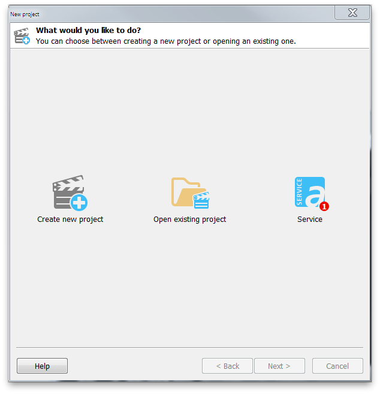Dismiss the dialog with the Cancel button

[337, 366]
